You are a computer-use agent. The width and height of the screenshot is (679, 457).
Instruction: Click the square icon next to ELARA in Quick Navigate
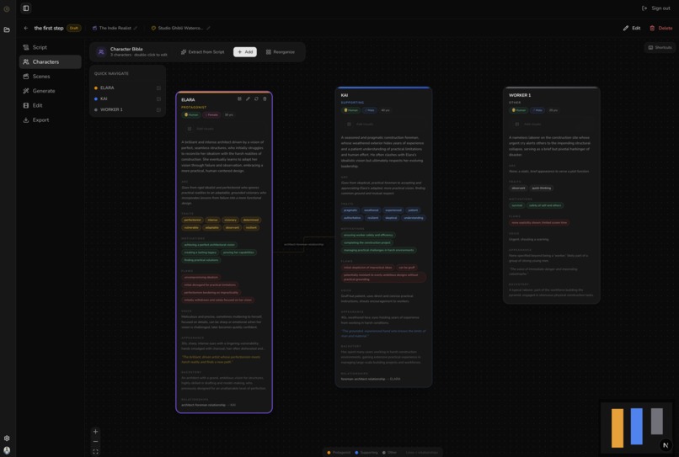[158, 88]
